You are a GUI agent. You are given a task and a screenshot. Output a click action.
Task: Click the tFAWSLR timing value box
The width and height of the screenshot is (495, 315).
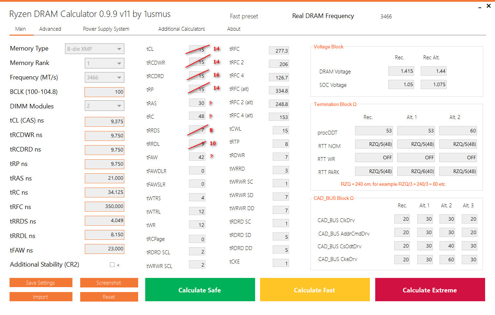pos(197,184)
